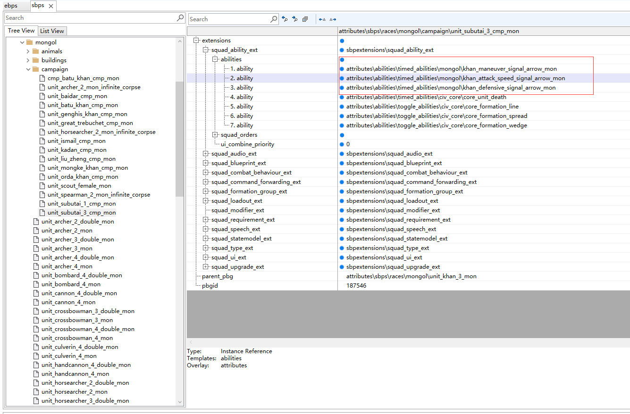This screenshot has height=414, width=630.
Task: Click the left tree vertical scrollbar
Action: [179, 141]
